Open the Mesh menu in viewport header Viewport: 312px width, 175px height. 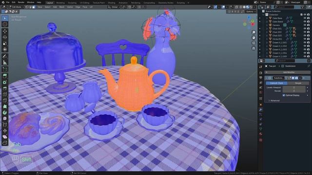click(x=62, y=7)
